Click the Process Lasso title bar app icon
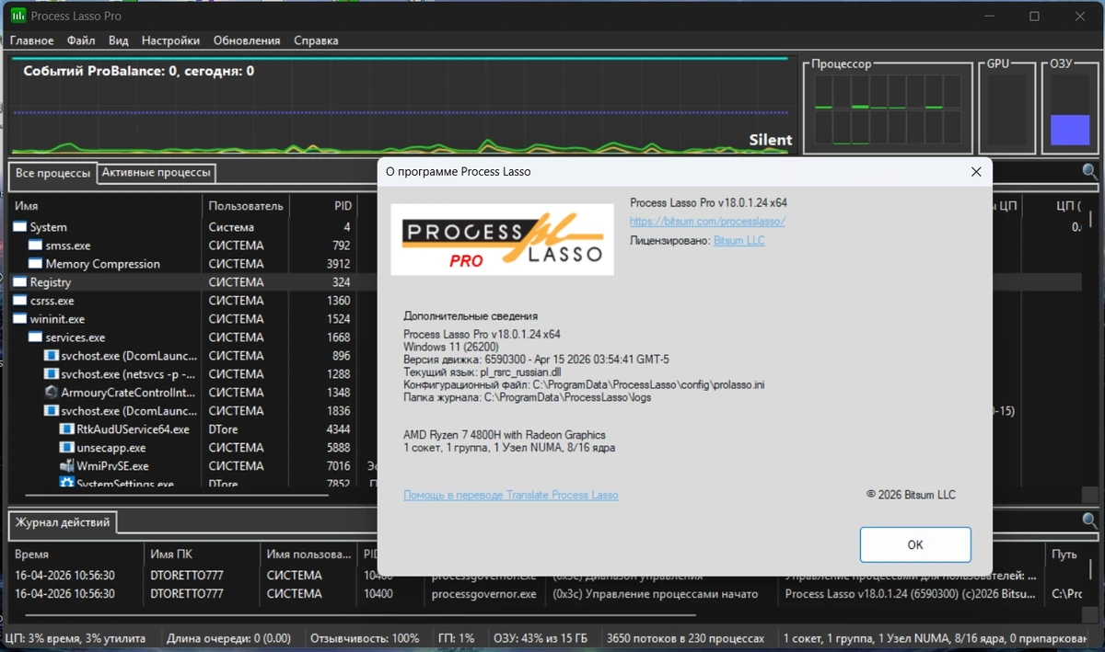Viewport: 1105px width, 652px height. click(x=18, y=16)
